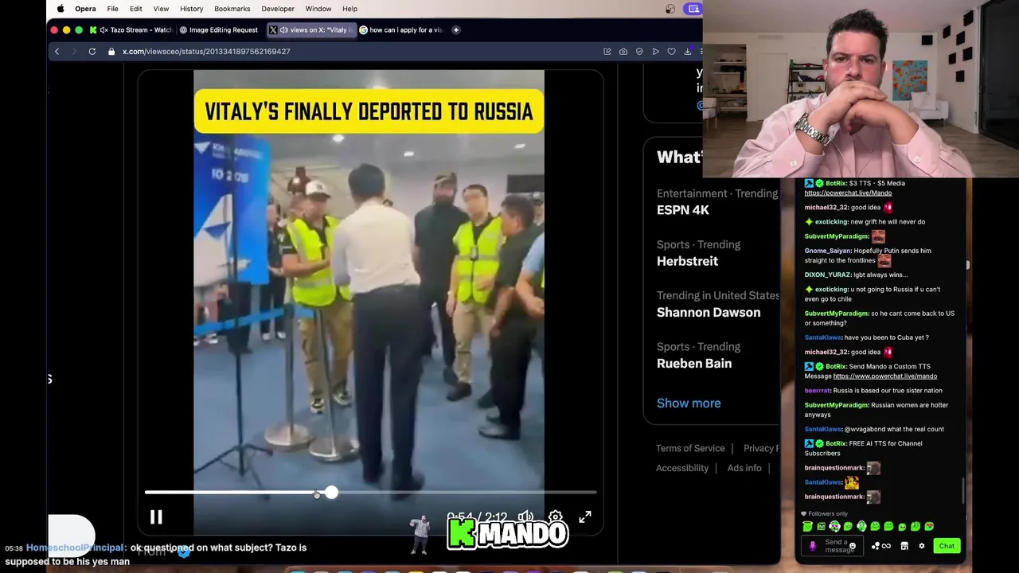The image size is (1019, 573).
Task: Click the purple microphone in chat box
Action: pyautogui.click(x=812, y=546)
